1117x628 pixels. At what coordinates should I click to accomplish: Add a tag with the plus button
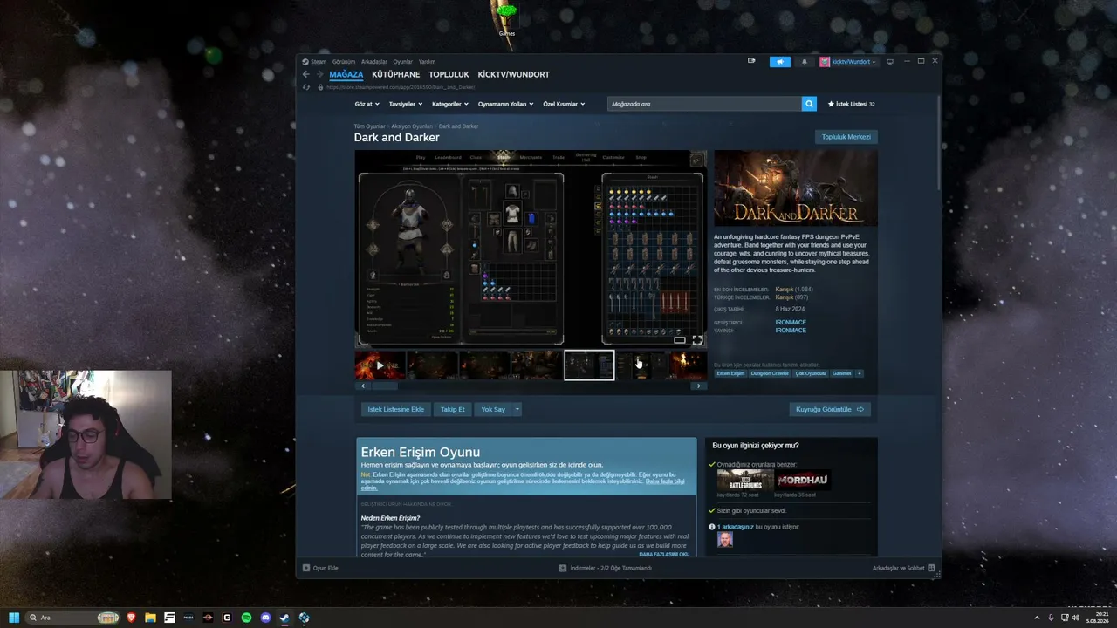860,373
